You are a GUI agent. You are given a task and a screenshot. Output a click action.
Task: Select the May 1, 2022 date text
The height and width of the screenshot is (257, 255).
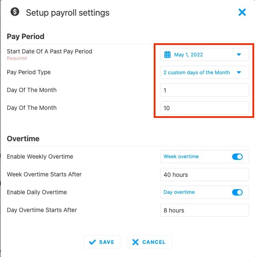(x=188, y=54)
